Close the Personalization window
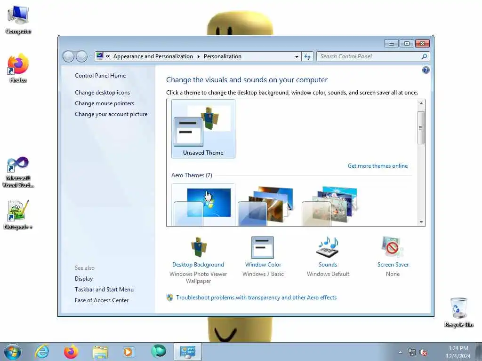Image resolution: width=482 pixels, height=361 pixels. coord(422,44)
